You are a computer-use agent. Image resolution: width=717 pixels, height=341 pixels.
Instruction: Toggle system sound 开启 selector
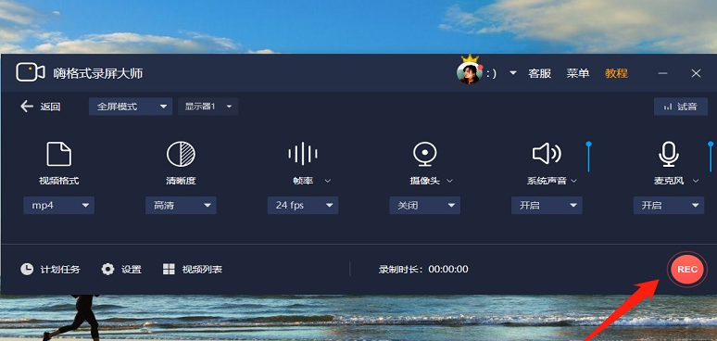click(x=547, y=205)
